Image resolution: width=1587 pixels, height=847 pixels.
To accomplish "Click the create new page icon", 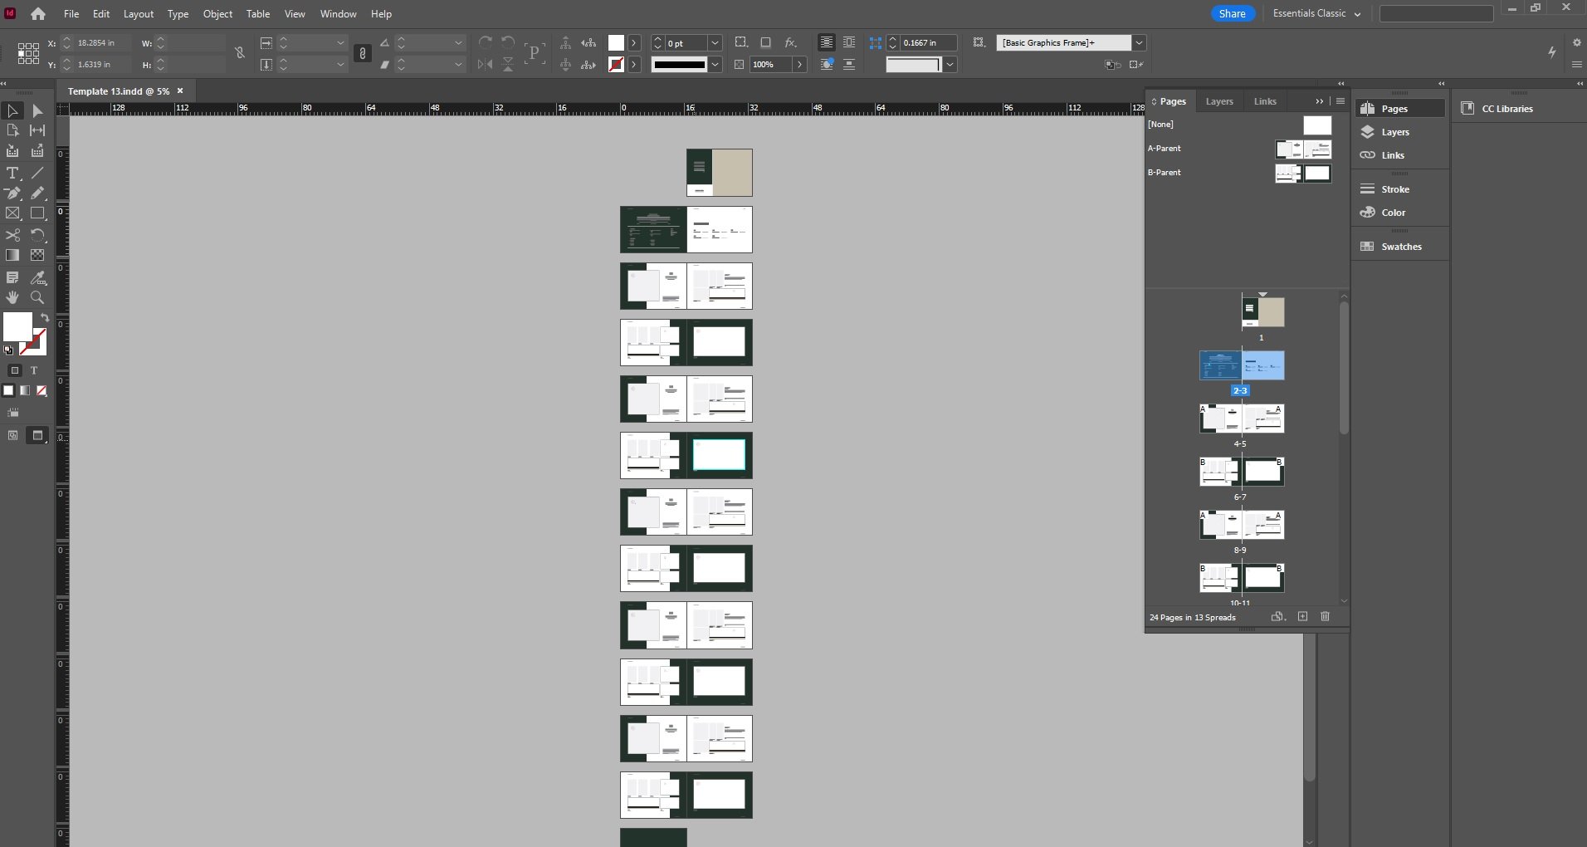I will coord(1302,616).
